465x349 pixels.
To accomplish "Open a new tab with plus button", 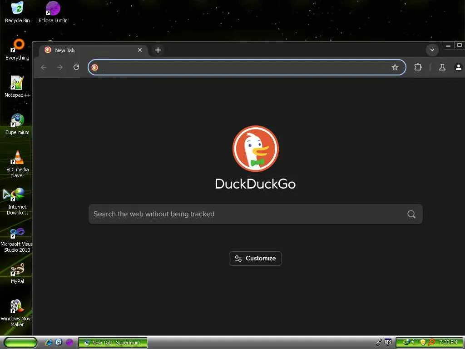I will 158,50.
